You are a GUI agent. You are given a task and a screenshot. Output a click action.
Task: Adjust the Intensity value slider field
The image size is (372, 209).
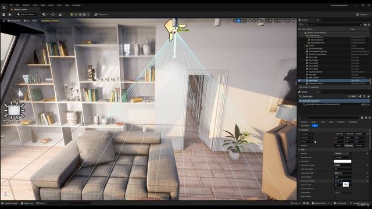342,153
